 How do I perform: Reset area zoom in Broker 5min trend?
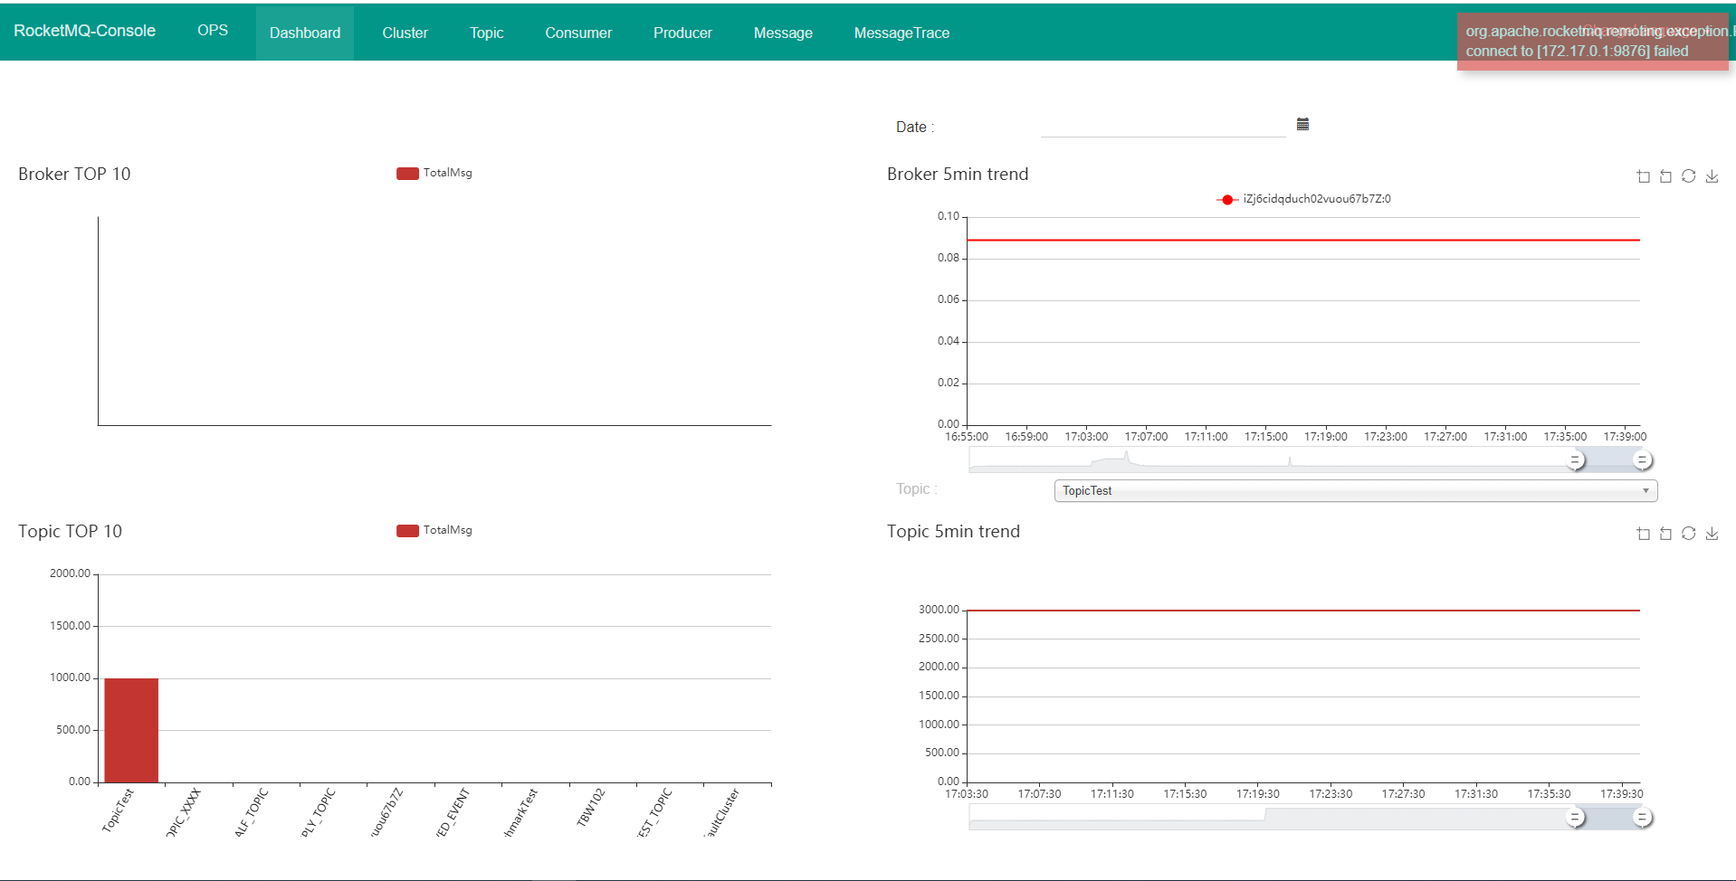point(1665,176)
